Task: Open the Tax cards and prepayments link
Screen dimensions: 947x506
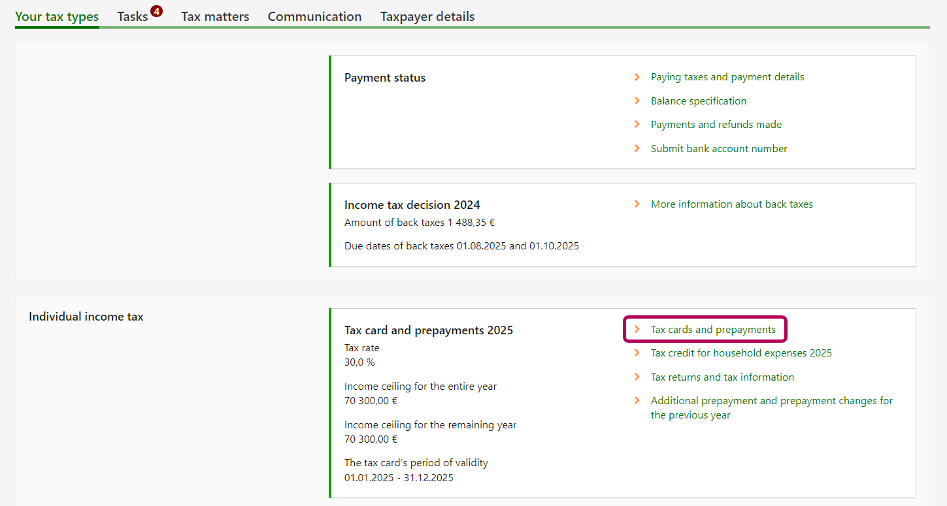Action: pyautogui.click(x=713, y=330)
